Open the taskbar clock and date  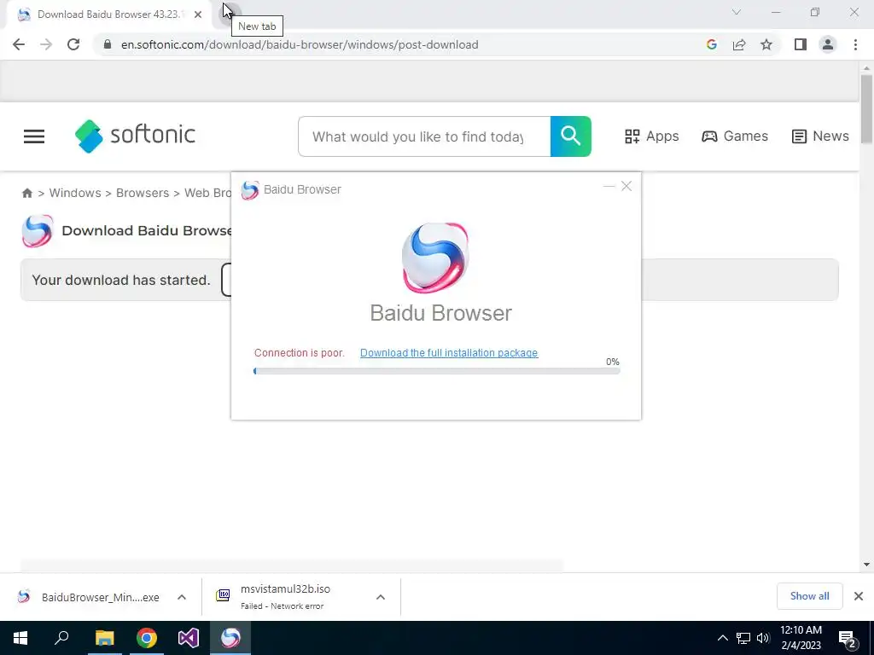click(x=801, y=638)
